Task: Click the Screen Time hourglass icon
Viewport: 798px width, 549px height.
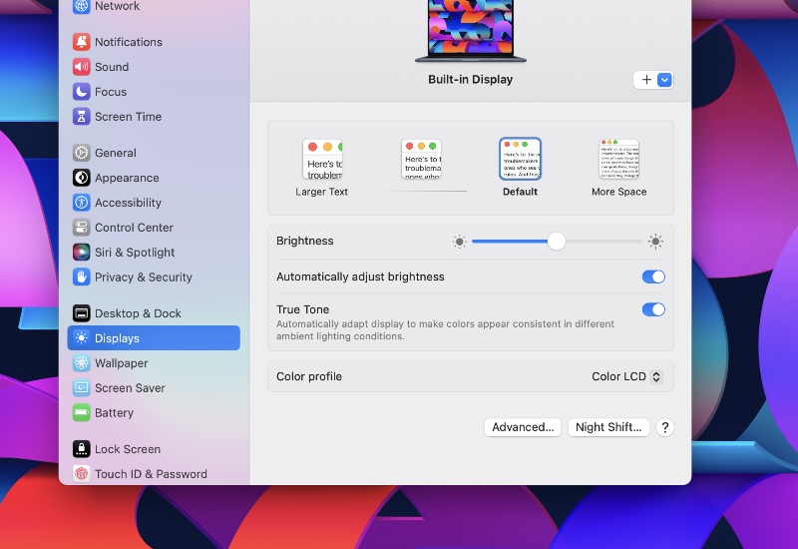Action: (82, 117)
